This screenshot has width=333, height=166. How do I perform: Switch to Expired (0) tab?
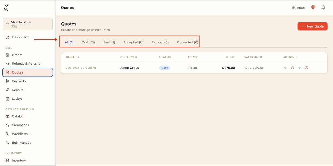[x=160, y=42]
